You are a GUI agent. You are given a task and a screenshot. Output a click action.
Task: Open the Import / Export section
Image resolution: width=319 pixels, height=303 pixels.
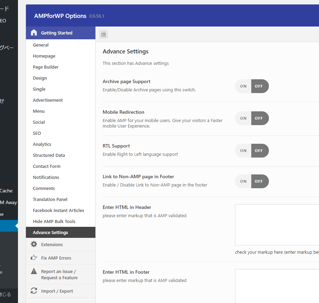pos(60,291)
